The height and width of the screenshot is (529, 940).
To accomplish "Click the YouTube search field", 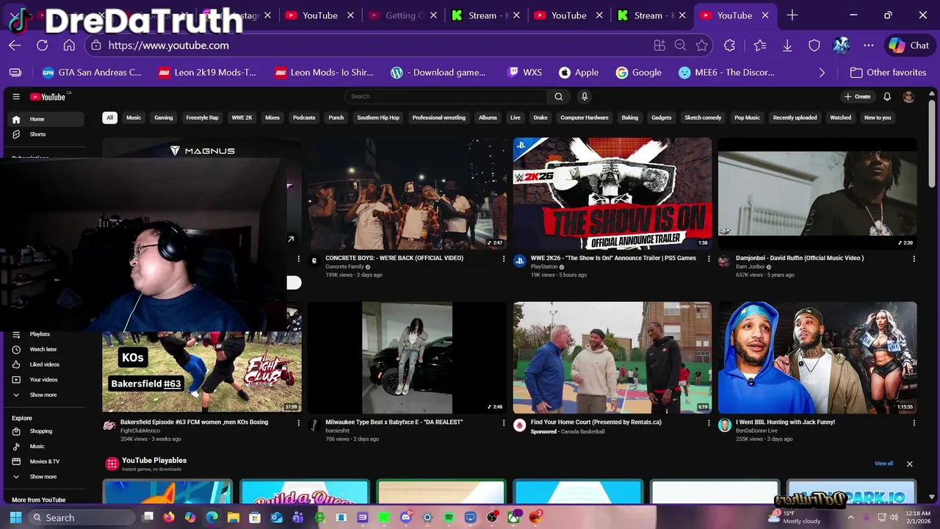I will (x=446, y=96).
